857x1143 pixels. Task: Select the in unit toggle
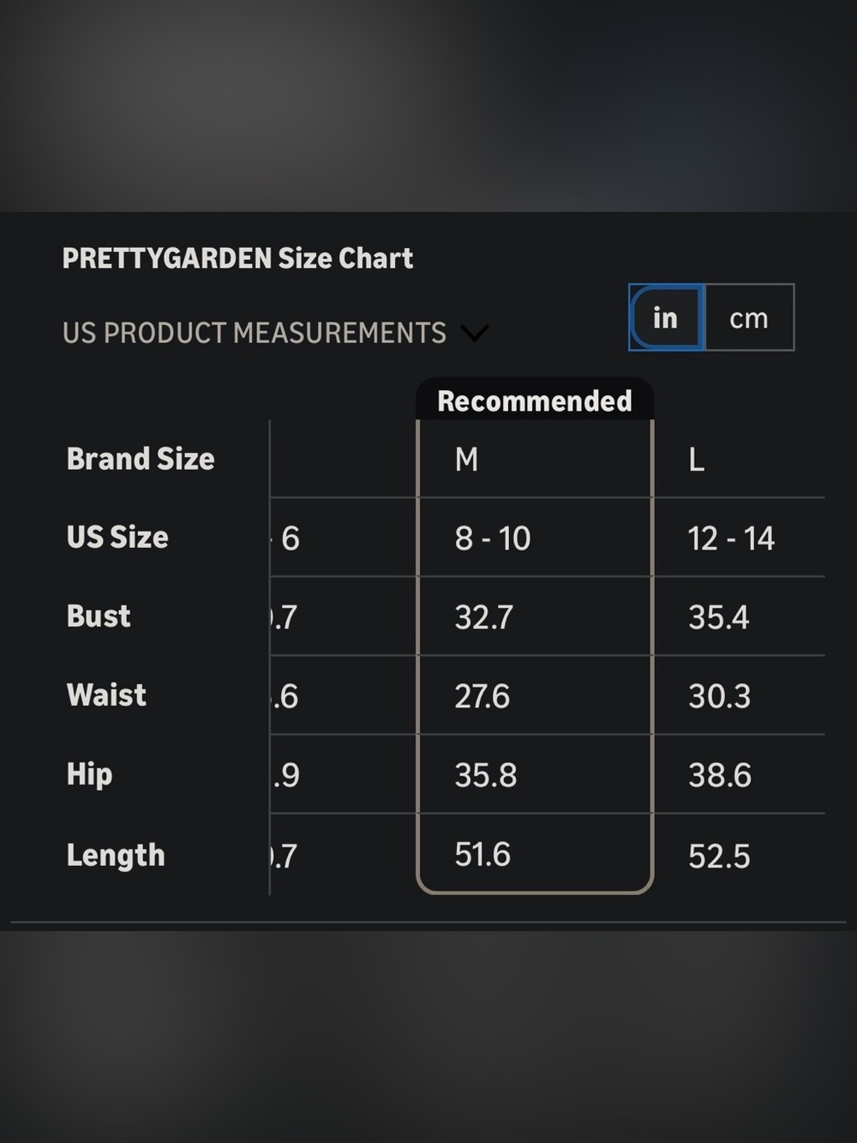(x=666, y=318)
